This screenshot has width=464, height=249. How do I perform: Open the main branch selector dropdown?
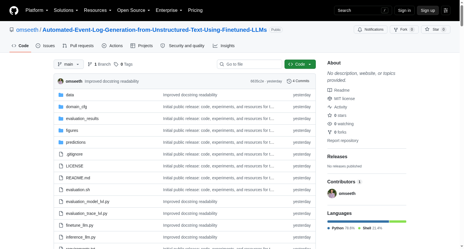click(x=69, y=64)
